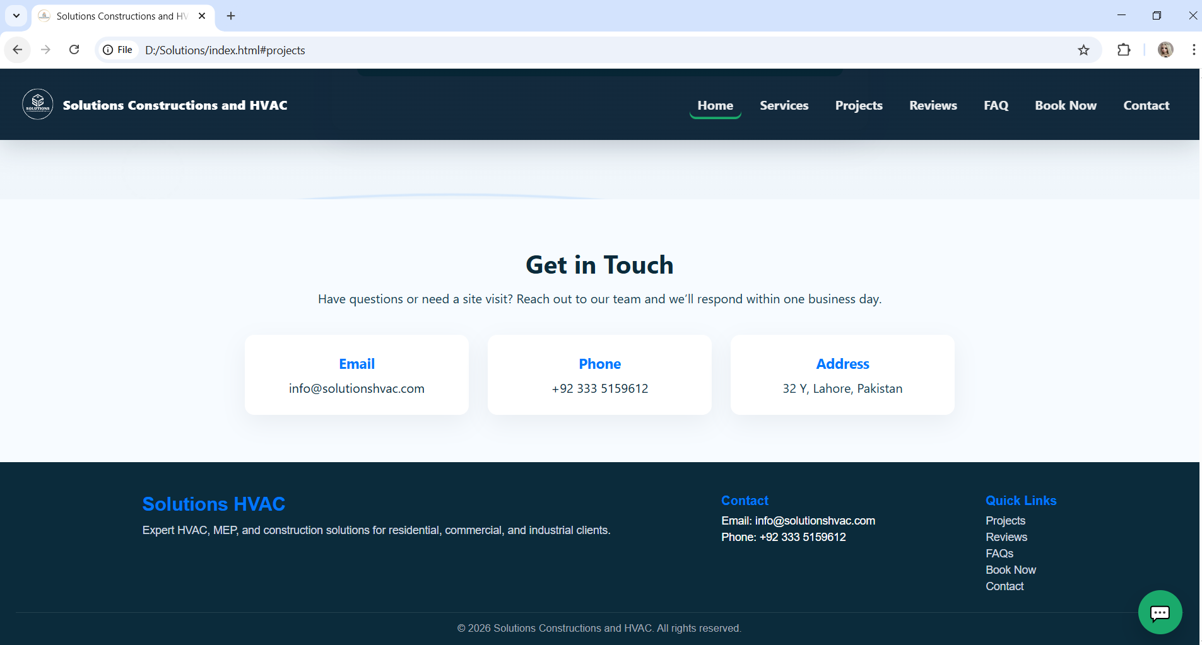Go back to the previous page
This screenshot has height=645, width=1202.
[17, 49]
